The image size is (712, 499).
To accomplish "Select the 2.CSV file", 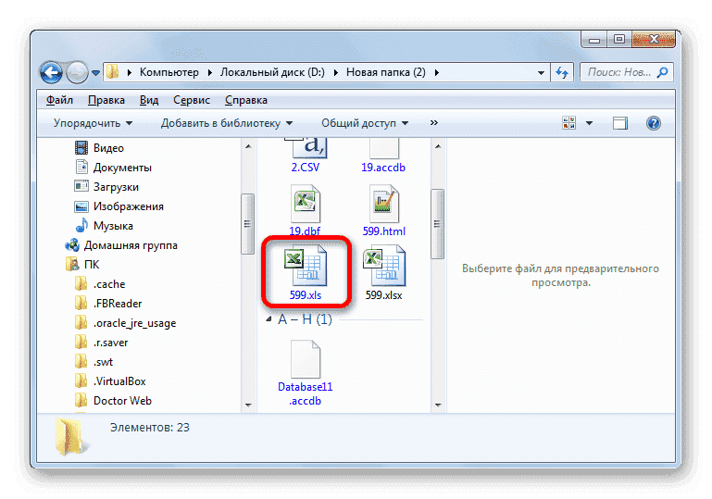I will (306, 156).
